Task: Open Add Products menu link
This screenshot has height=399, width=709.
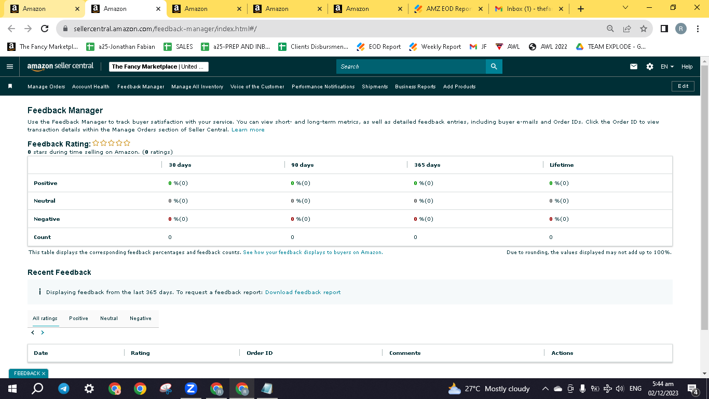Action: (459, 87)
